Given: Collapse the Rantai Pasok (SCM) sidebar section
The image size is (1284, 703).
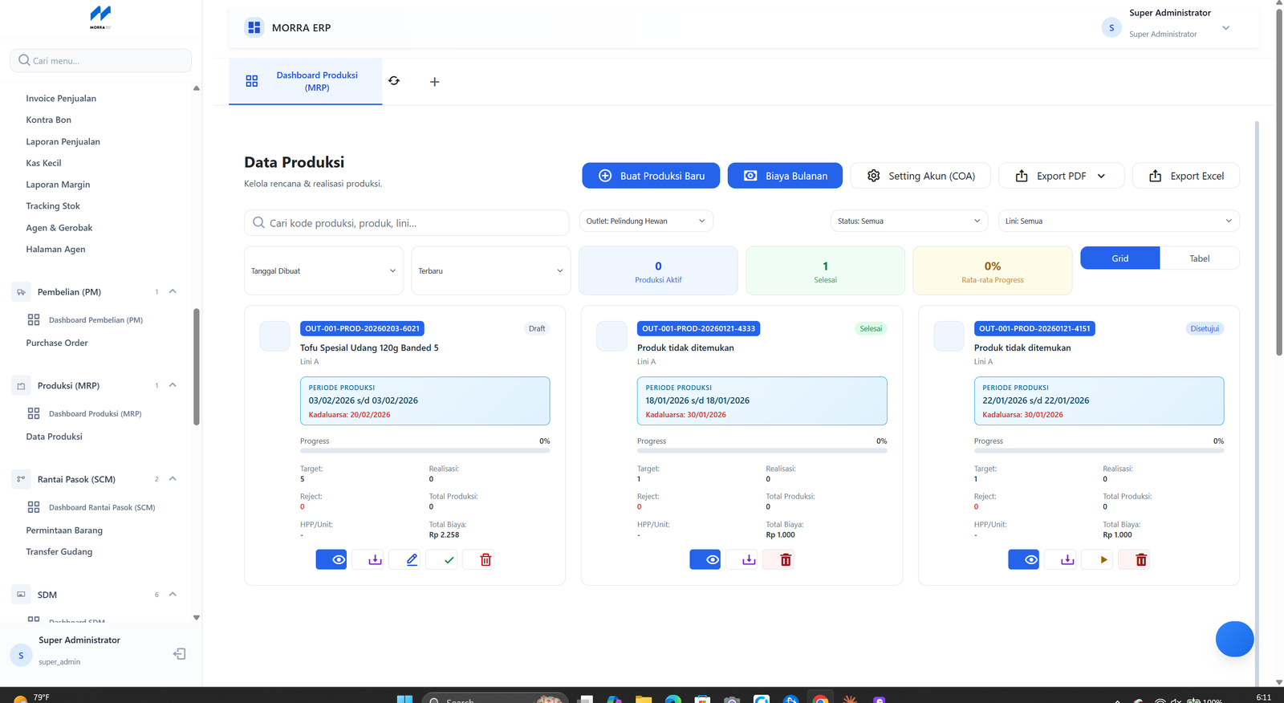Looking at the screenshot, I should point(173,479).
